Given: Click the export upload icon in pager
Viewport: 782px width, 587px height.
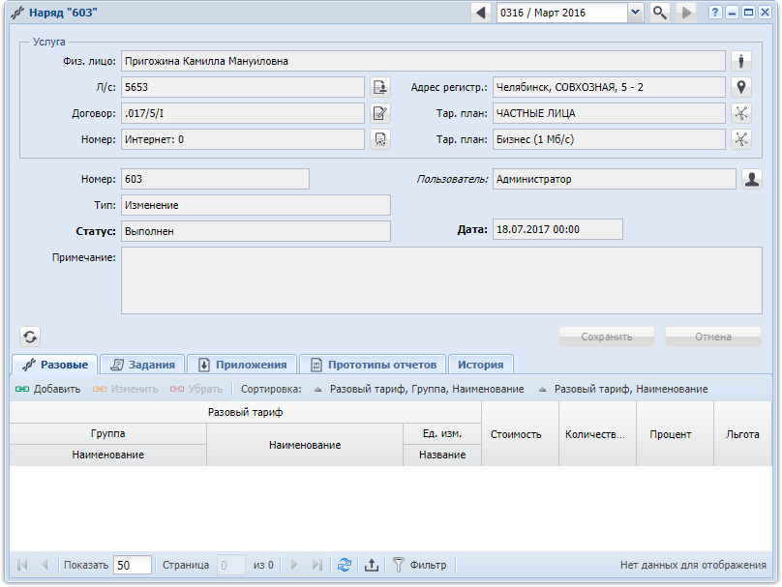Looking at the screenshot, I should [x=371, y=565].
